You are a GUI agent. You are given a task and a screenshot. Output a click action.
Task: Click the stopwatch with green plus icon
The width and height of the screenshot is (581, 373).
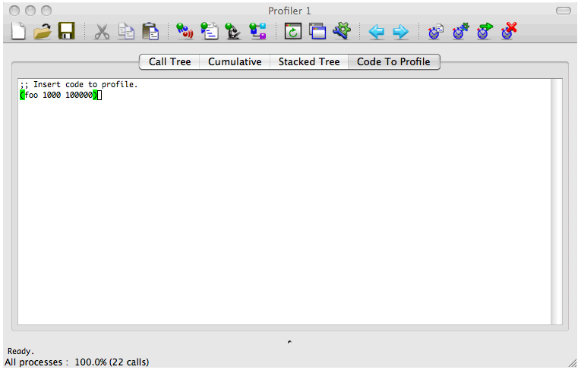point(460,31)
